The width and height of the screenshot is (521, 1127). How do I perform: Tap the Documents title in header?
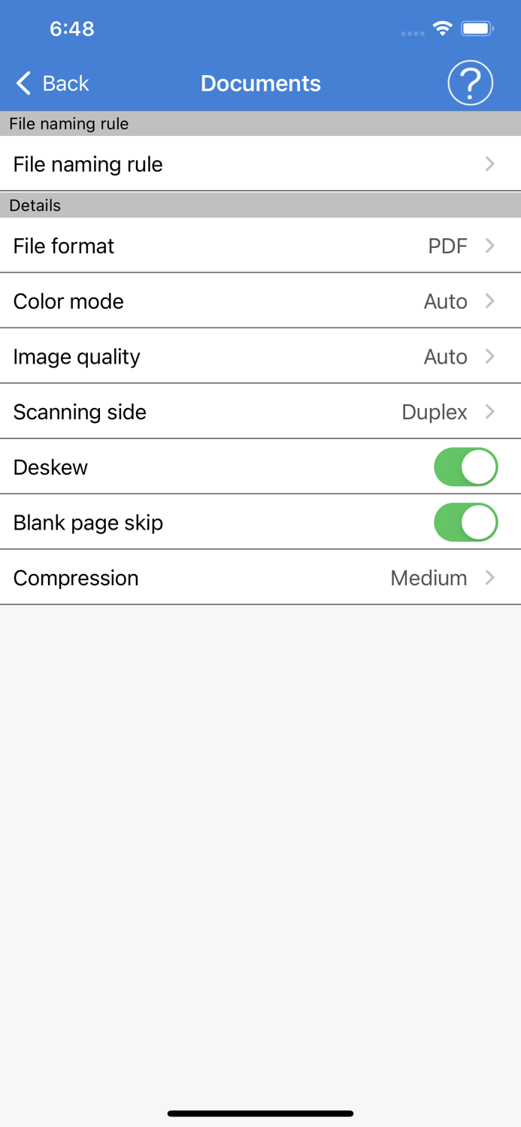260,83
